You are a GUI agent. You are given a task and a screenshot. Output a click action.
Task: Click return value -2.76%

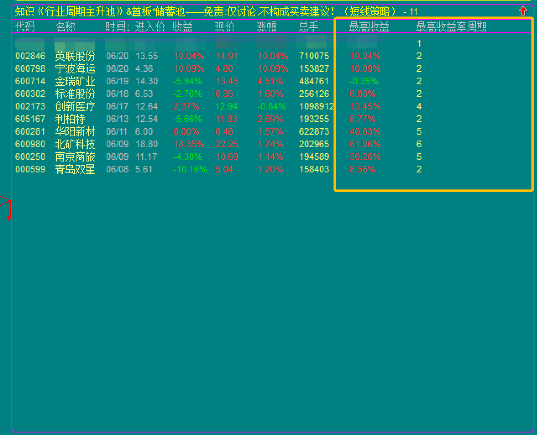coord(187,94)
